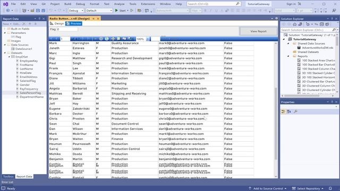Click the Categorized icon in Properties panel
The image size is (340, 191).
283,111
